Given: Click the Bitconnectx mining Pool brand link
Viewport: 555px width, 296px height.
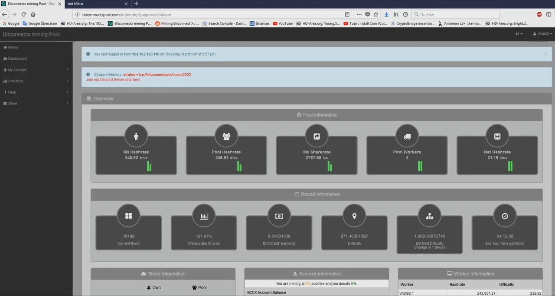Looking at the screenshot, I should [31, 34].
